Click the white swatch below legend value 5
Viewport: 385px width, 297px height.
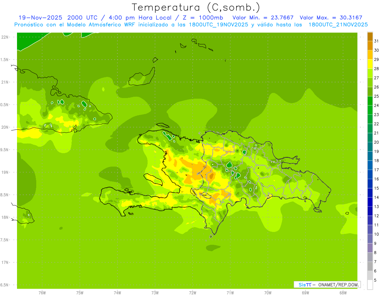(x=370, y=285)
